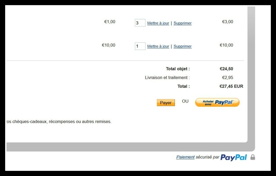
Task: Open the Paiement link in footer
Action: coord(185,157)
